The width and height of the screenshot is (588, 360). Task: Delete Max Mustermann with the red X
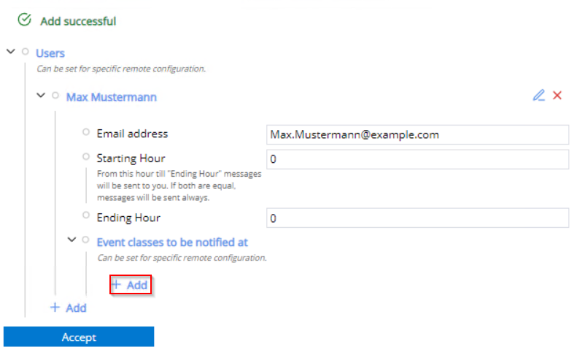click(557, 96)
